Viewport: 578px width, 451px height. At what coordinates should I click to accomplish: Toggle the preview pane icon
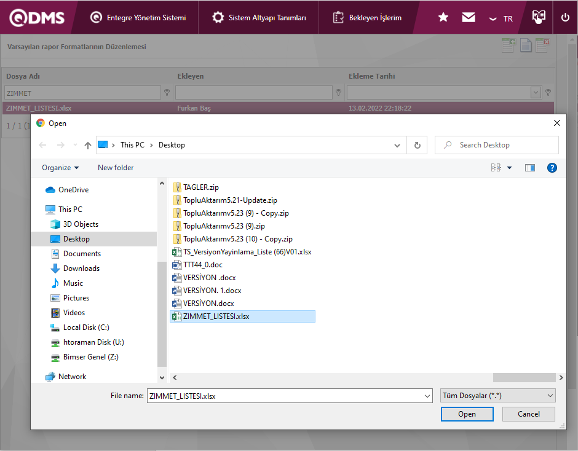[x=529, y=168]
